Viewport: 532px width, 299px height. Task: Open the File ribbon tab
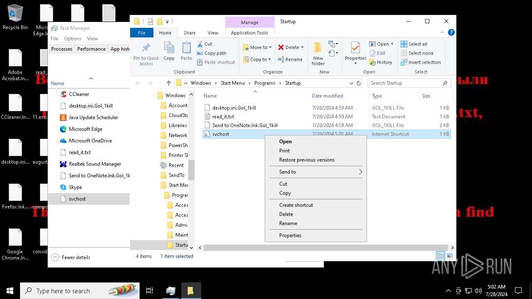pos(142,33)
